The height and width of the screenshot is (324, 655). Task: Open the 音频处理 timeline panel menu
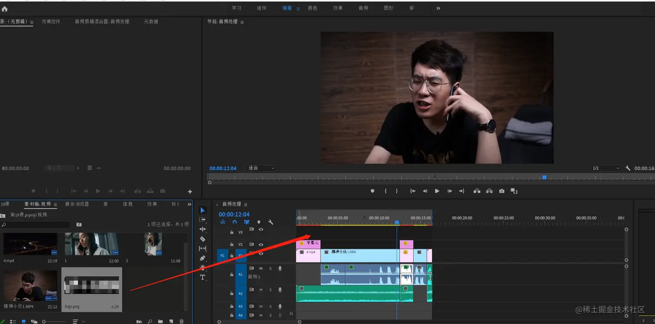246,204
